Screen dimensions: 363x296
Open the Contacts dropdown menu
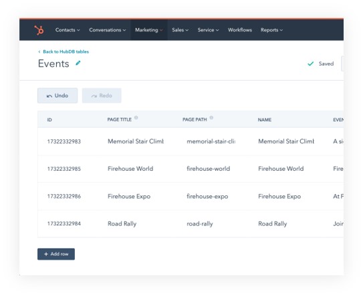[x=68, y=30]
